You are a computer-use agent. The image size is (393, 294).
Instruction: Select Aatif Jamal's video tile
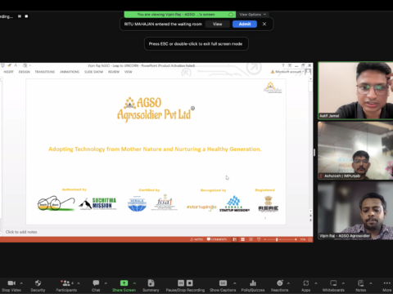(x=355, y=91)
